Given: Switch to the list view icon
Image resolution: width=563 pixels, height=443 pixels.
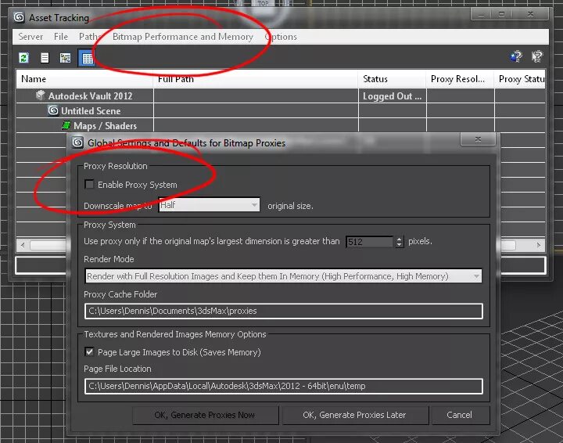Looking at the screenshot, I should 45,58.
